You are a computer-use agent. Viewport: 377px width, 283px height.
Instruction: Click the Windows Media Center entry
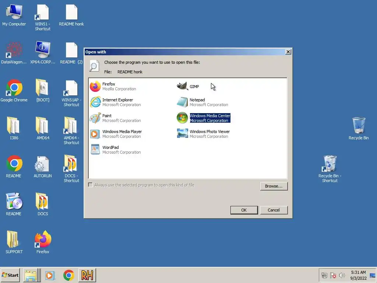pos(203,118)
